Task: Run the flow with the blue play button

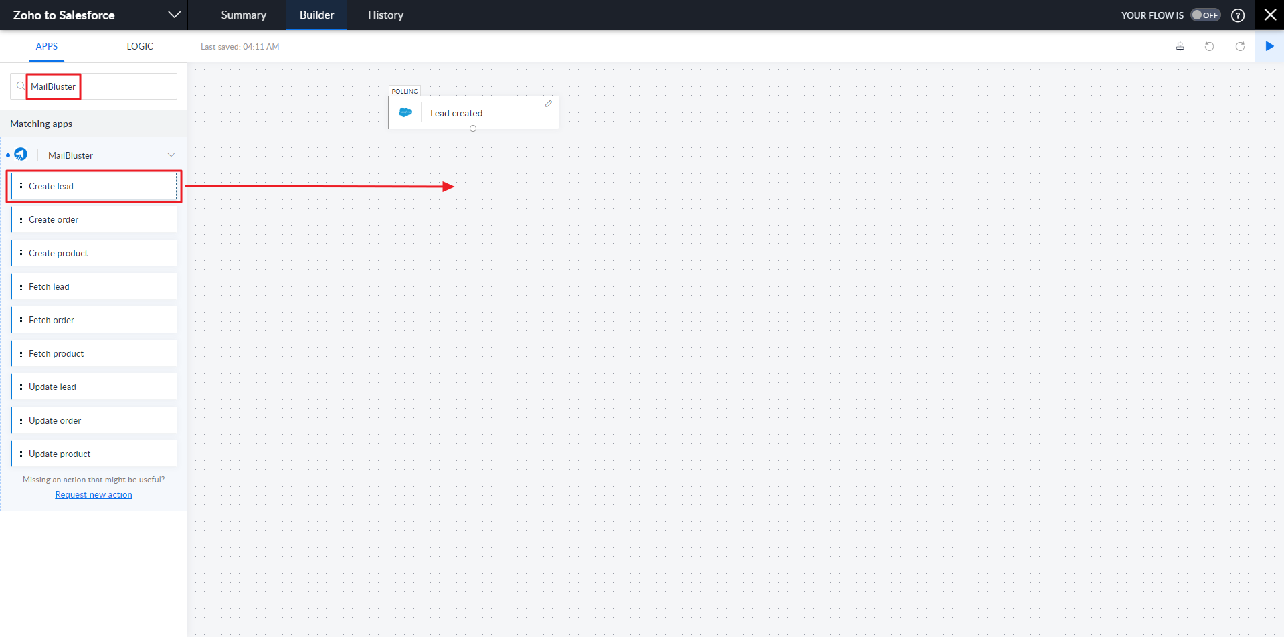Action: click(x=1269, y=46)
